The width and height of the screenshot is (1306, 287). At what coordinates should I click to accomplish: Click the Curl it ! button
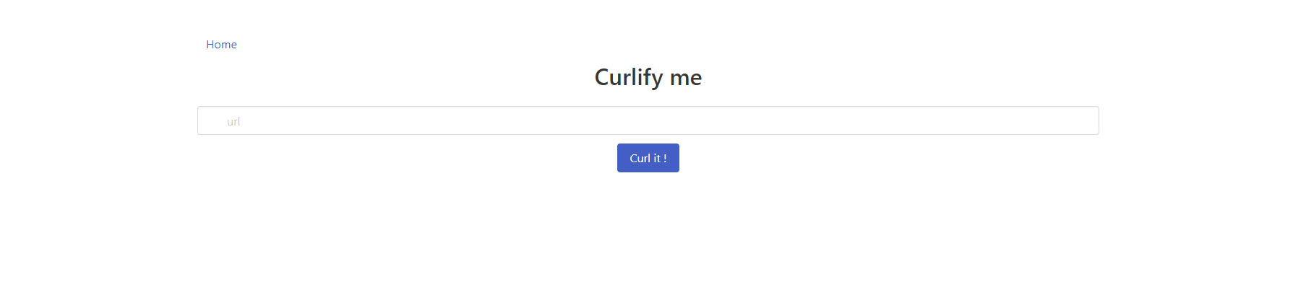648,158
